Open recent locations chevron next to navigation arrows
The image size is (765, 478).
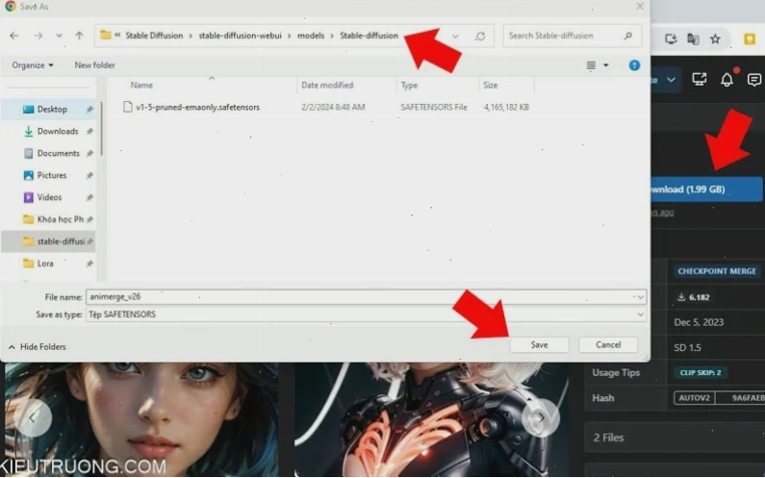(x=59, y=36)
